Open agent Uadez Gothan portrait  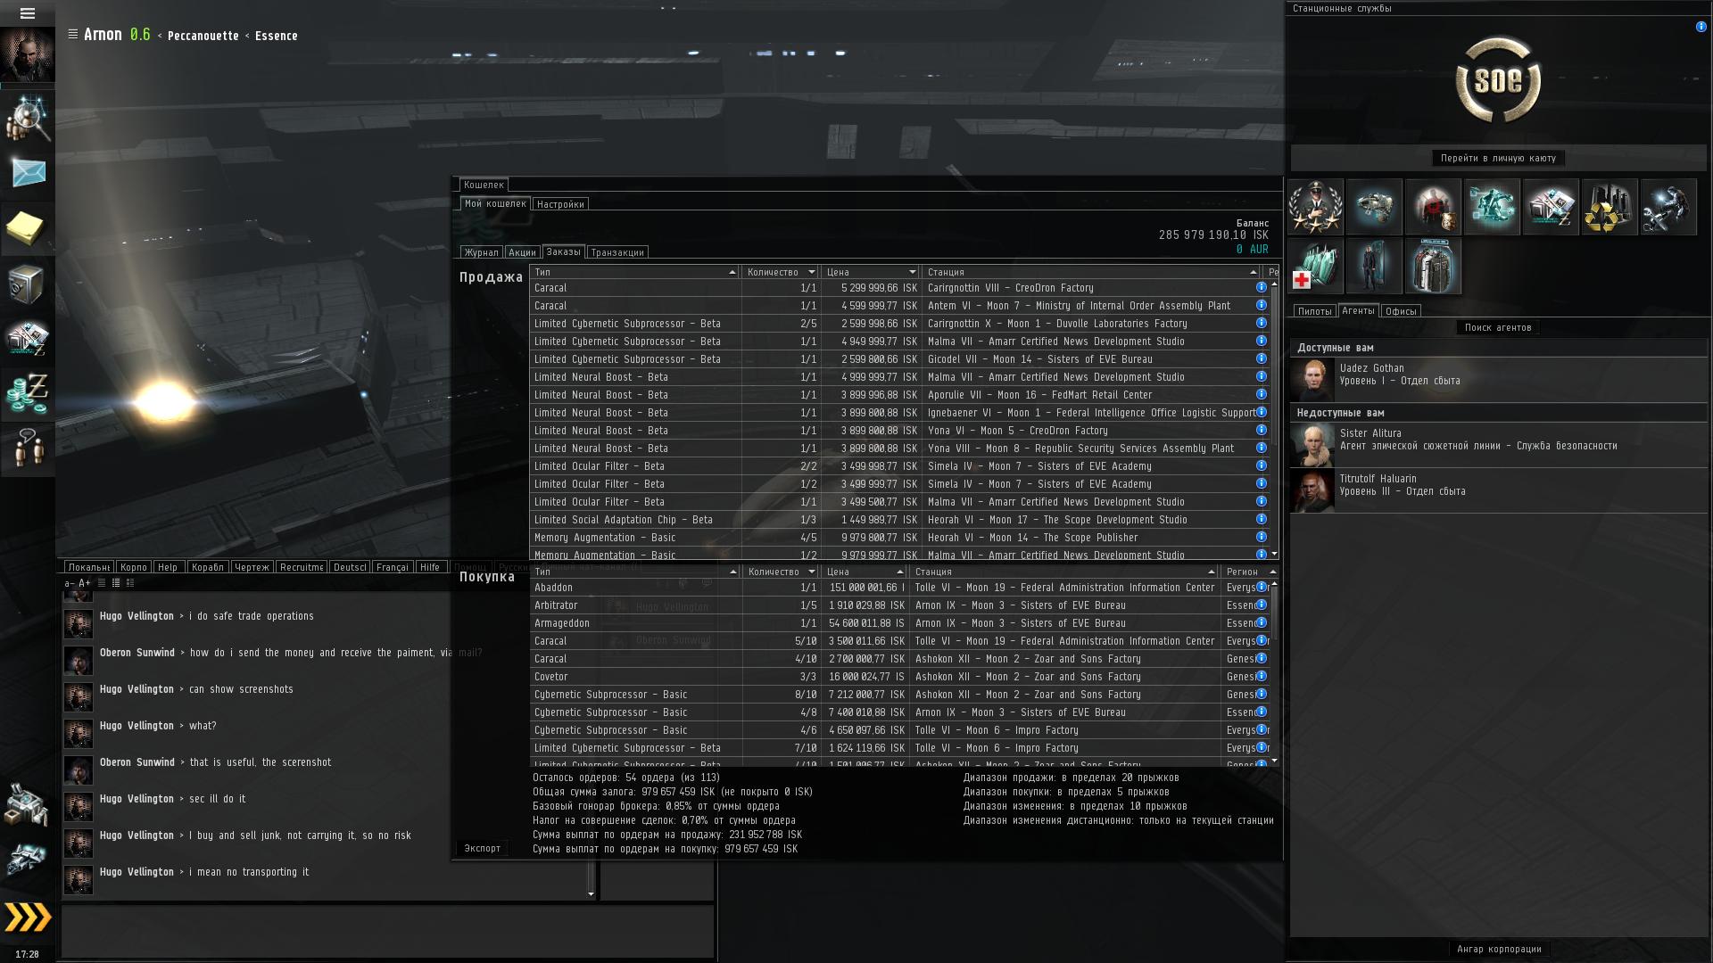(x=1313, y=379)
